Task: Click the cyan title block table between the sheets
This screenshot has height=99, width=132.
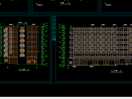Action: [54, 28]
